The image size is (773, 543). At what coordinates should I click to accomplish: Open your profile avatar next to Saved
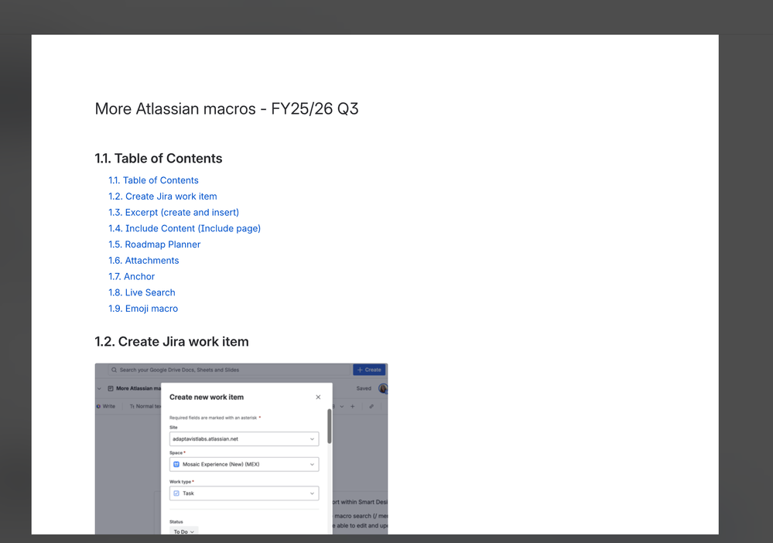click(383, 388)
